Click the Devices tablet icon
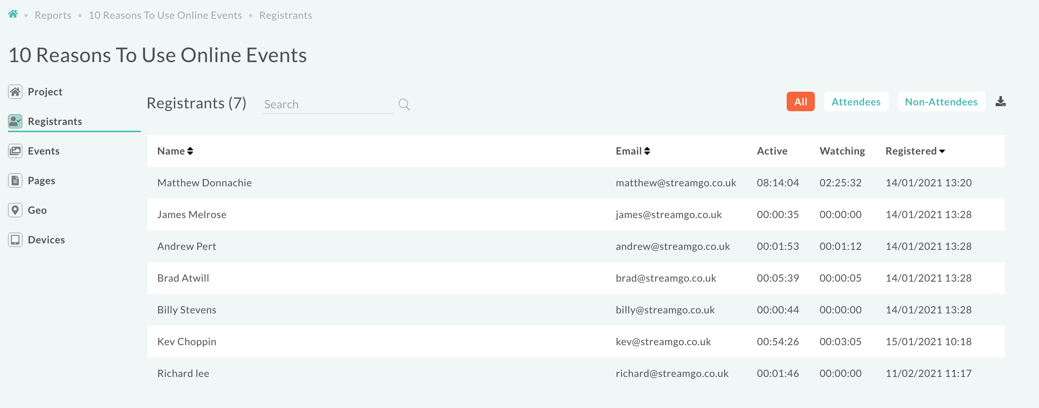Screen dimensions: 1039x408 tap(15, 240)
